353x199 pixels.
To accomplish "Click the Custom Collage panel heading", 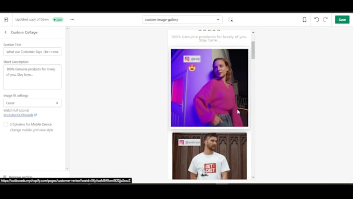I will click(24, 32).
